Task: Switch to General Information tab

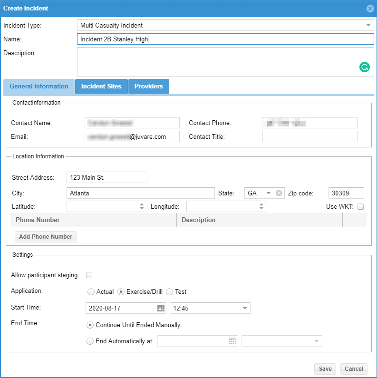Action: tap(39, 87)
